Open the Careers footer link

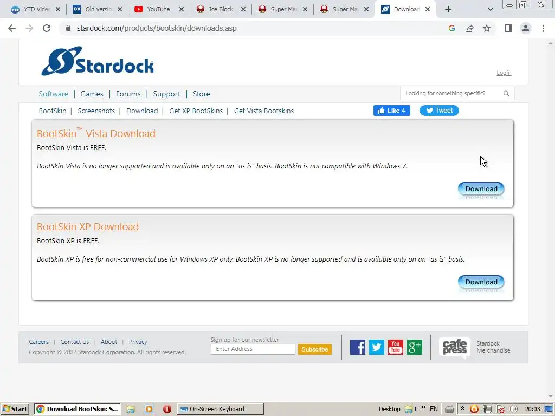[38, 342]
